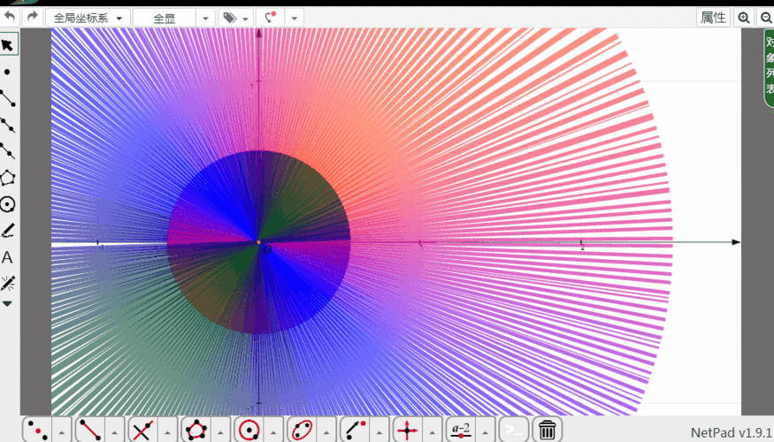The image size is (774, 442).
Task: Select the freehand pen tool
Action: (8, 231)
